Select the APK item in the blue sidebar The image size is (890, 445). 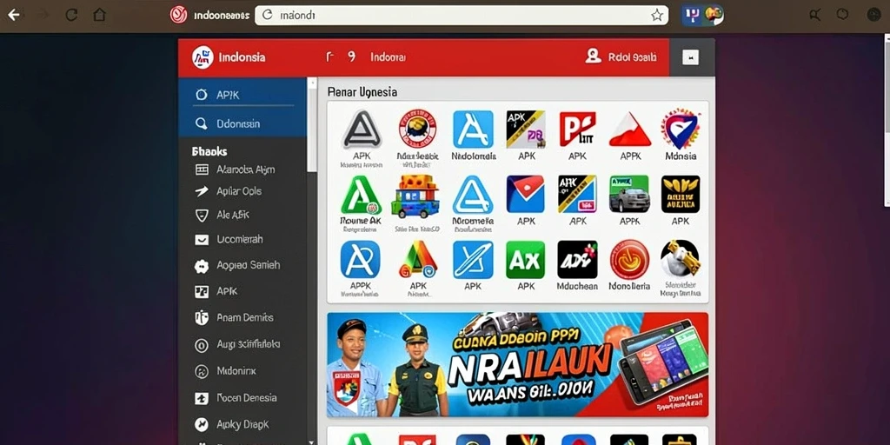pyautogui.click(x=242, y=95)
